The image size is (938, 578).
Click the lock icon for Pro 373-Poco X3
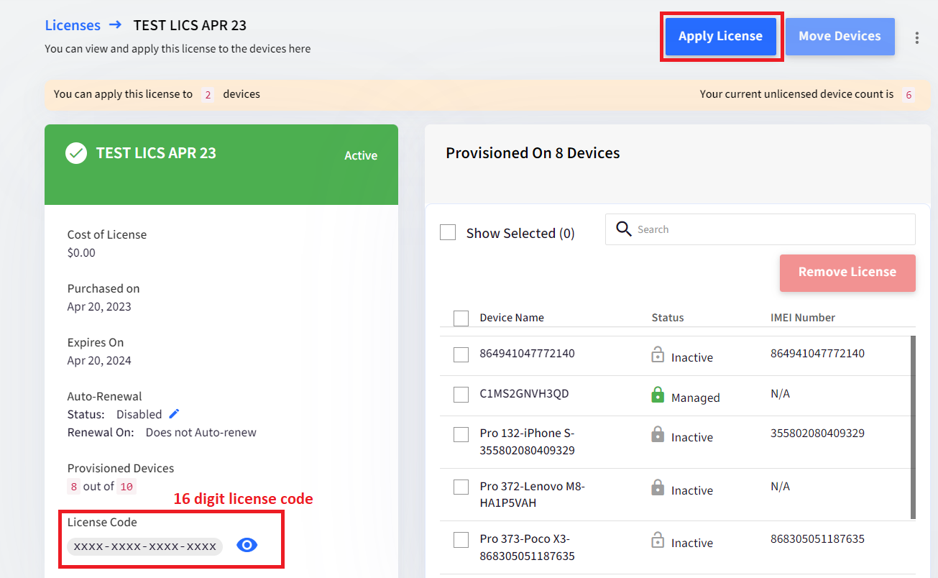point(658,541)
